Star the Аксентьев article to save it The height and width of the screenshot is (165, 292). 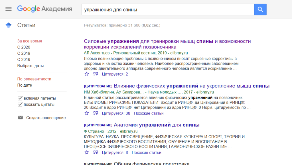(87, 74)
